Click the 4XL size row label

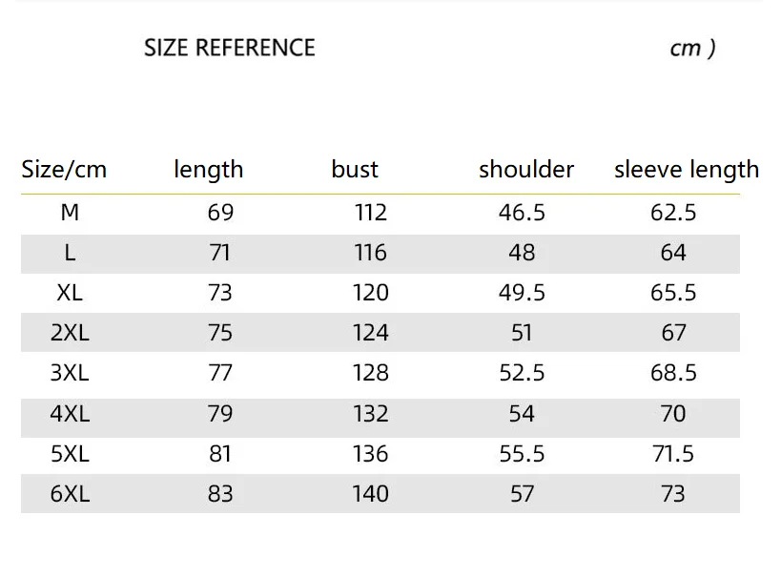(70, 413)
